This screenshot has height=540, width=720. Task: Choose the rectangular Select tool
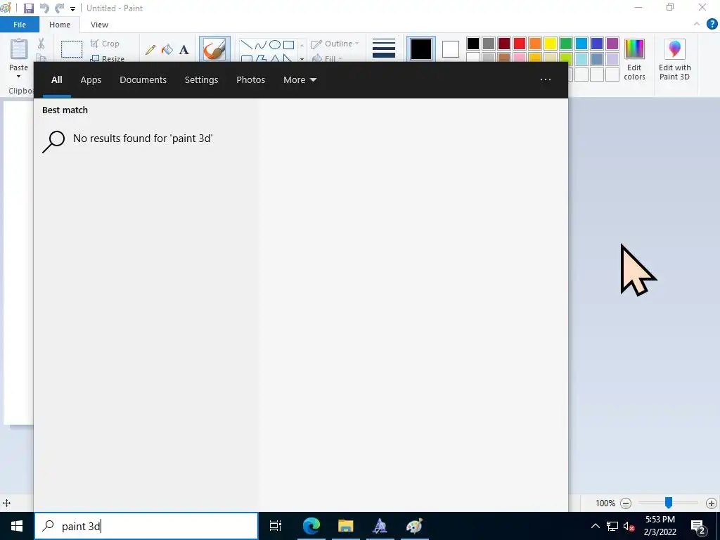[72, 49]
